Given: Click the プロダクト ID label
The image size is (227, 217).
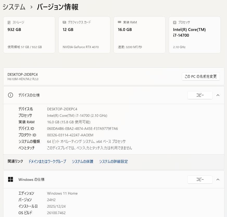Looking at the screenshot, I should [27, 135].
